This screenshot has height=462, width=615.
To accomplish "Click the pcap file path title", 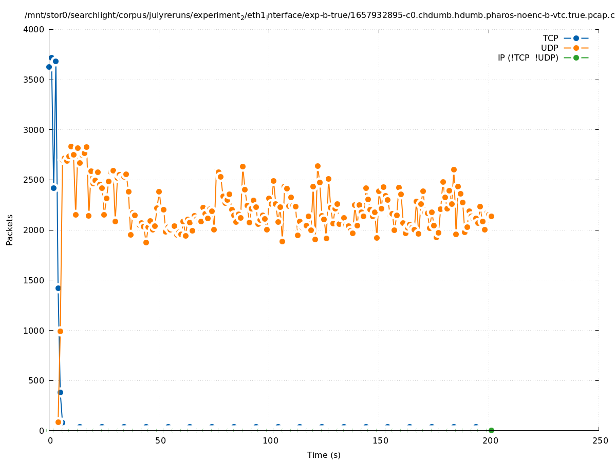I will tap(320, 15).
